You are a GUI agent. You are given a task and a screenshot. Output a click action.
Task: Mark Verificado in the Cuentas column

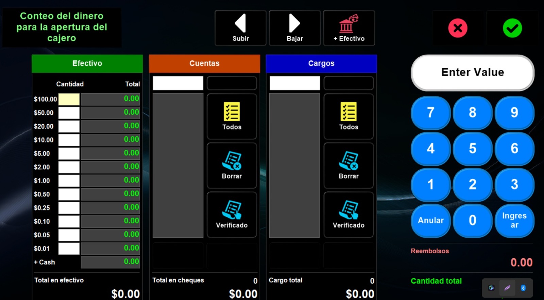click(232, 215)
